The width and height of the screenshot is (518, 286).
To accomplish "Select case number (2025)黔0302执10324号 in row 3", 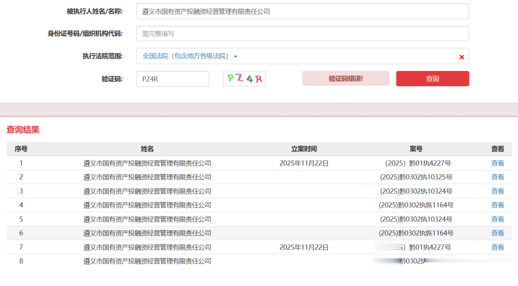I will tap(416, 191).
